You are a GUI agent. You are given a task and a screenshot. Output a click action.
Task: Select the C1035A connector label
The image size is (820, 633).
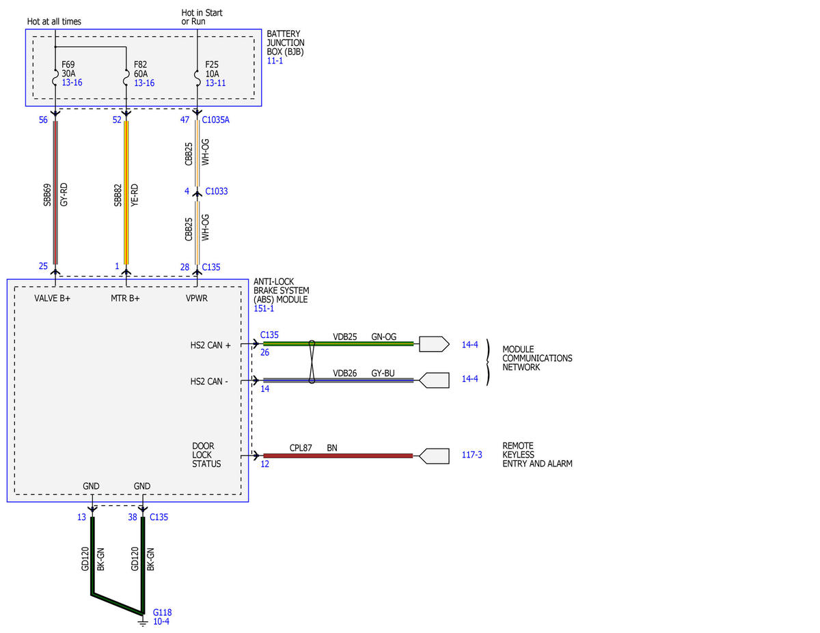(x=216, y=119)
